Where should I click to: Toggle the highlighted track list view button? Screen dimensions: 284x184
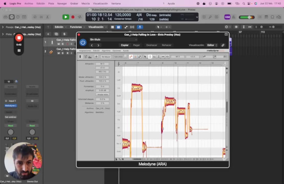tap(118, 27)
